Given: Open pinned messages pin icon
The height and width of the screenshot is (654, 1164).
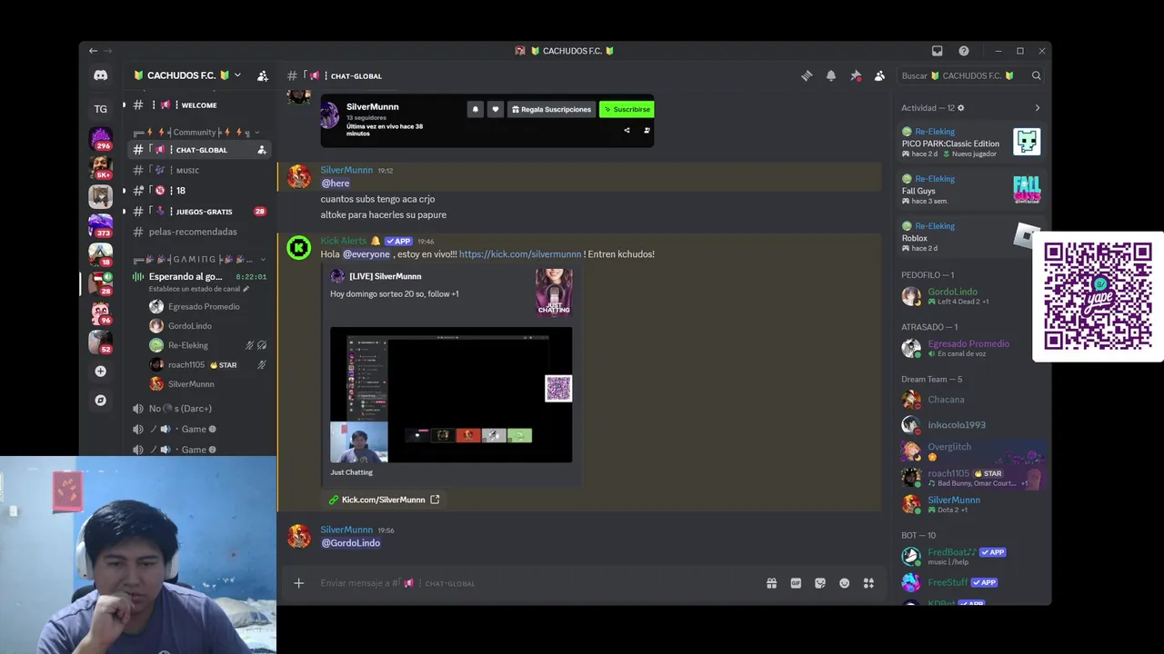Looking at the screenshot, I should click(x=855, y=76).
